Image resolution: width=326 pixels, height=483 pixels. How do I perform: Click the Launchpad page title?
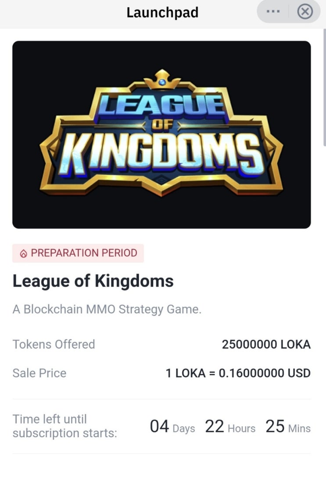click(x=162, y=13)
